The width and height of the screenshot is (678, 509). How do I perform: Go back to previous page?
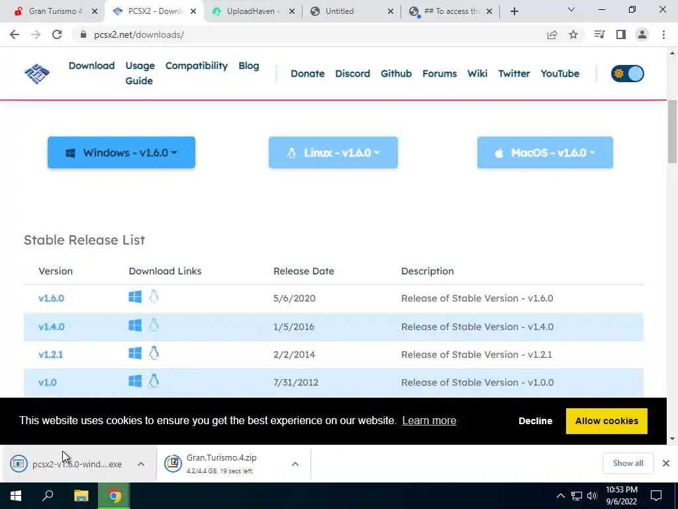click(15, 34)
